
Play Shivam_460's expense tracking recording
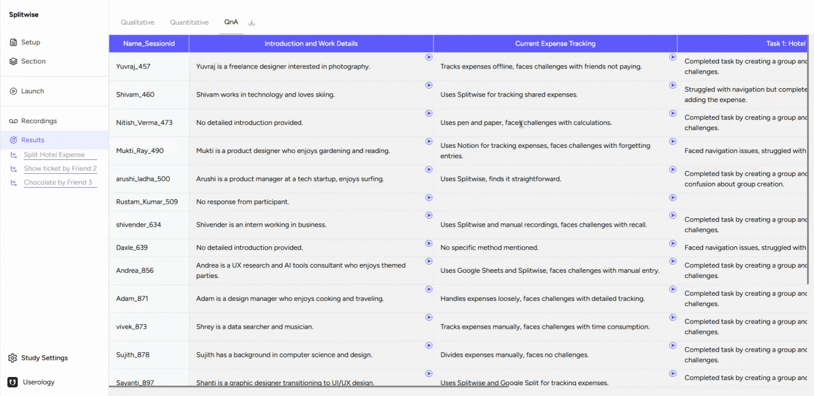point(672,85)
